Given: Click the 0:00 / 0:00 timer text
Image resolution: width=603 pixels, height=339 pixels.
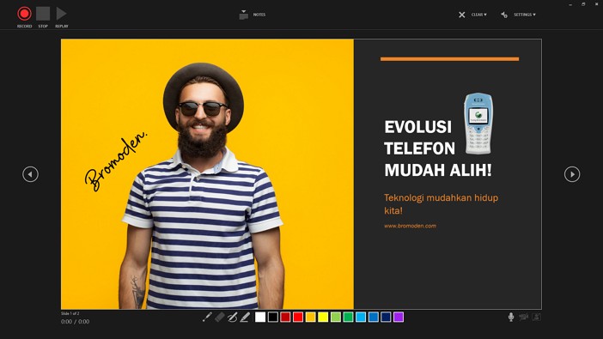Looking at the screenshot, I should coord(75,322).
